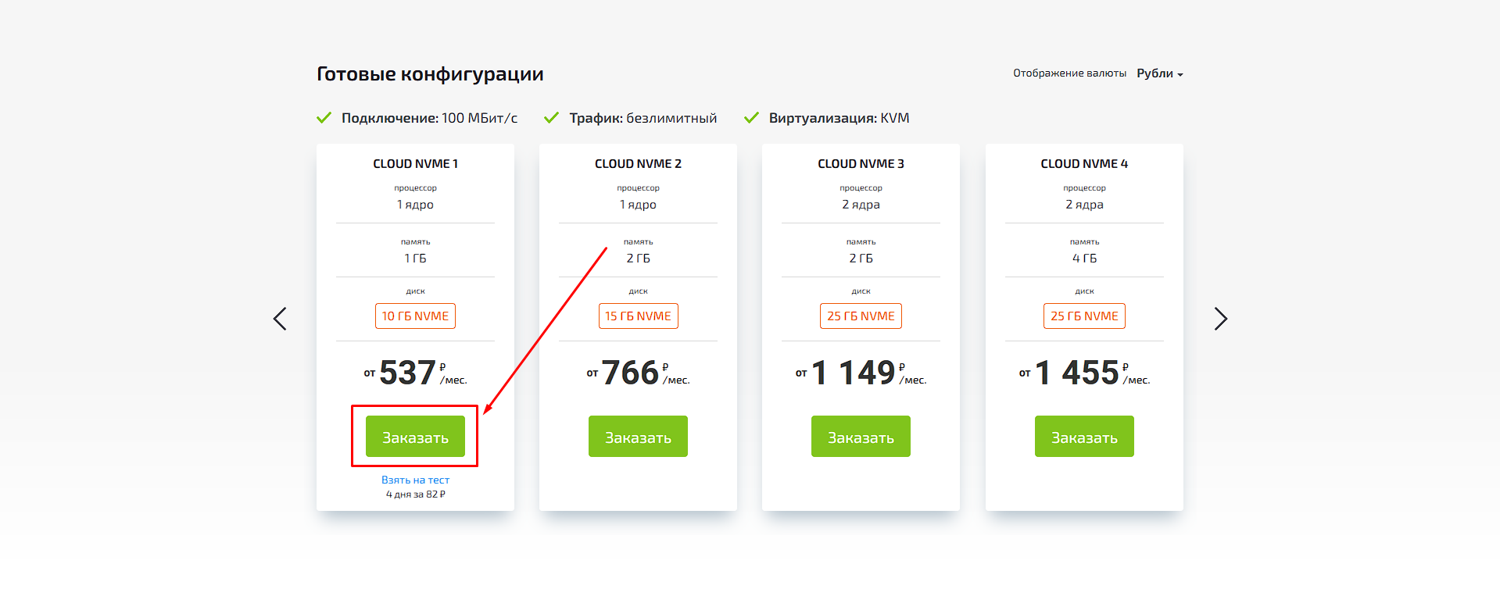Viewport: 1500px width, 589px height.
Task: Click the Отображение валюты label
Action: pos(1069,73)
